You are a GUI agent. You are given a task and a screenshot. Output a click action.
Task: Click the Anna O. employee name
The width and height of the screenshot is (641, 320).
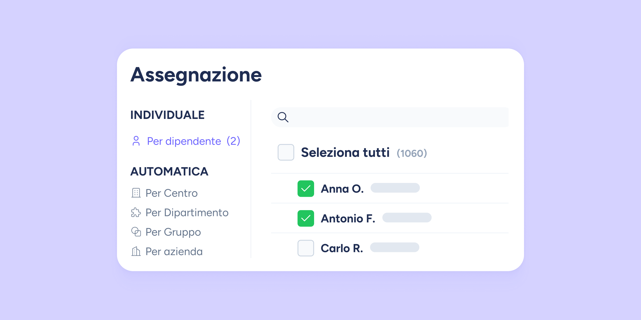tap(342, 189)
